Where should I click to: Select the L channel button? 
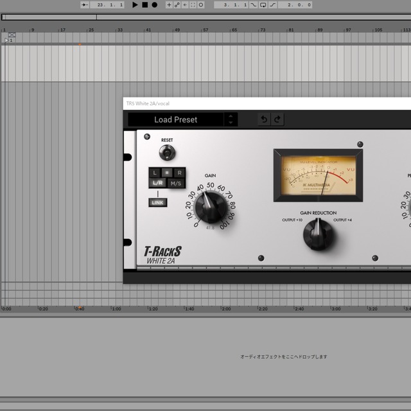[x=154, y=172]
